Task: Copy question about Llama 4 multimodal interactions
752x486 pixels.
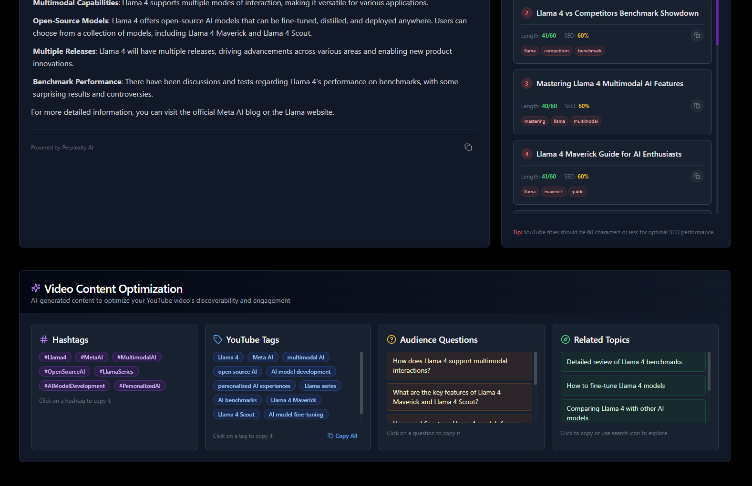Action: click(x=459, y=366)
